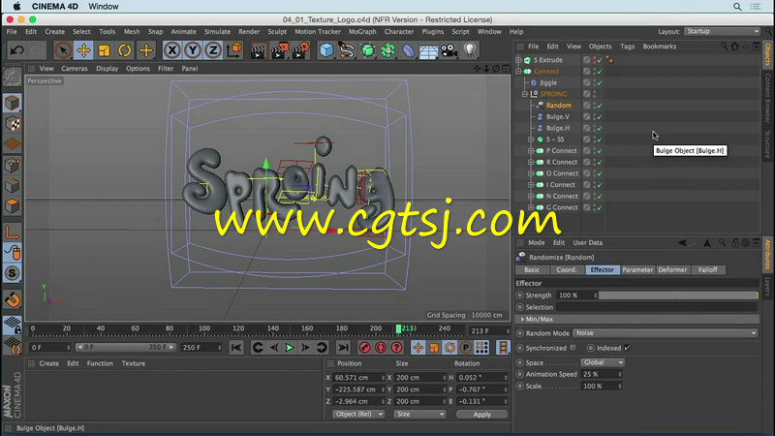Viewport: 775px width, 436px height.
Task: Go to start of animation
Action: tap(236, 348)
